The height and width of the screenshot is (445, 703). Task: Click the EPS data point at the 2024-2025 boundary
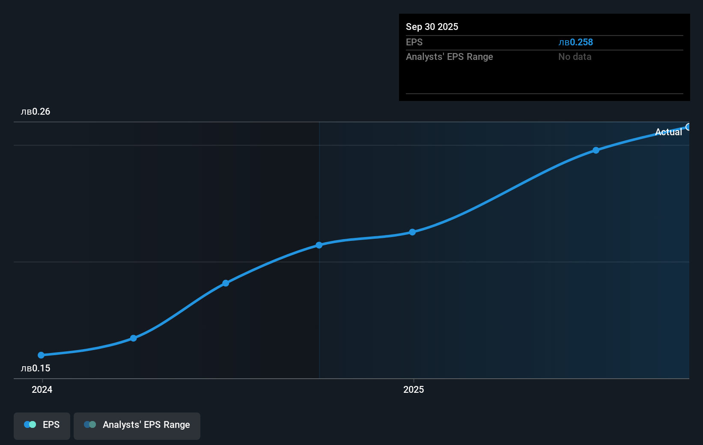(319, 245)
